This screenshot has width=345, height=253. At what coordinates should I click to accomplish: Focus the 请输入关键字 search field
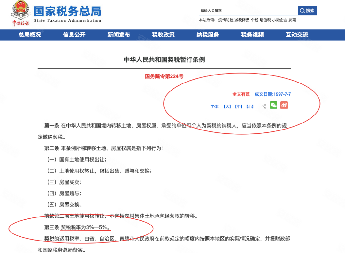249,11
